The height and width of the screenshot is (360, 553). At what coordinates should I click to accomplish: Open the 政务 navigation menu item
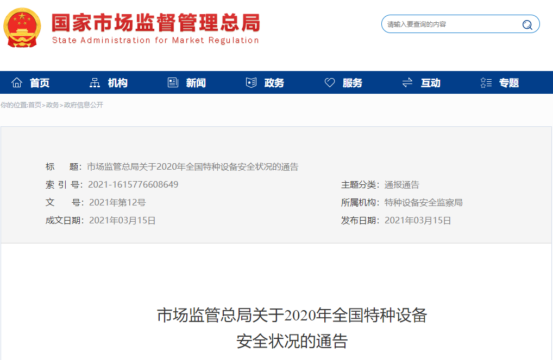click(274, 83)
